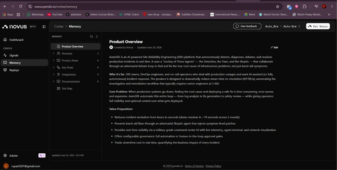Click the purple badge beside Admin

42,156
